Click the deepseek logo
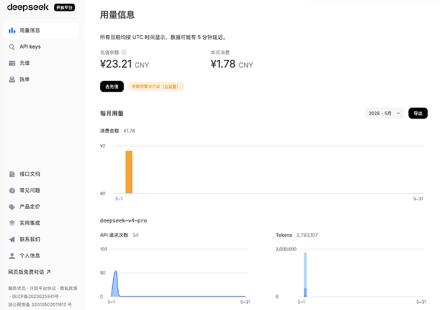 click(x=28, y=7)
